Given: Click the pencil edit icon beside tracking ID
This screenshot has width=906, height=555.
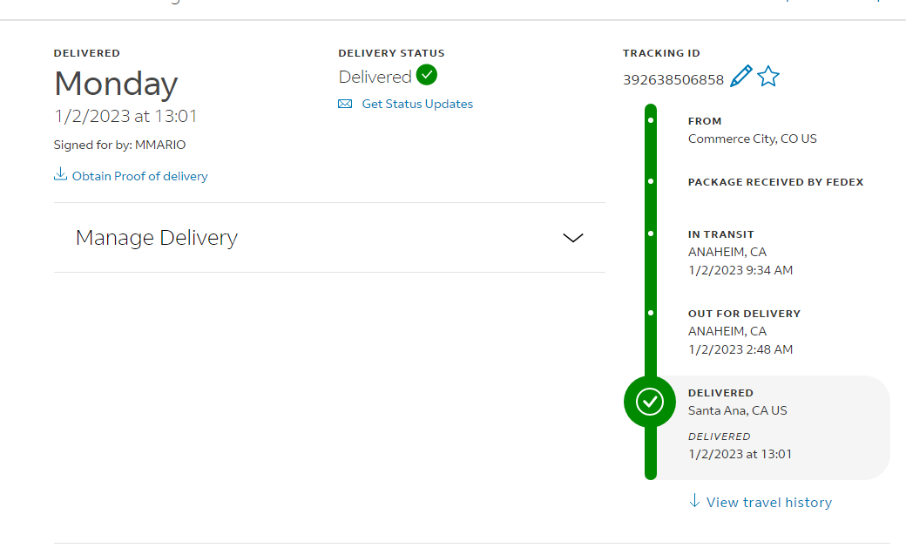Looking at the screenshot, I should pos(740,77).
